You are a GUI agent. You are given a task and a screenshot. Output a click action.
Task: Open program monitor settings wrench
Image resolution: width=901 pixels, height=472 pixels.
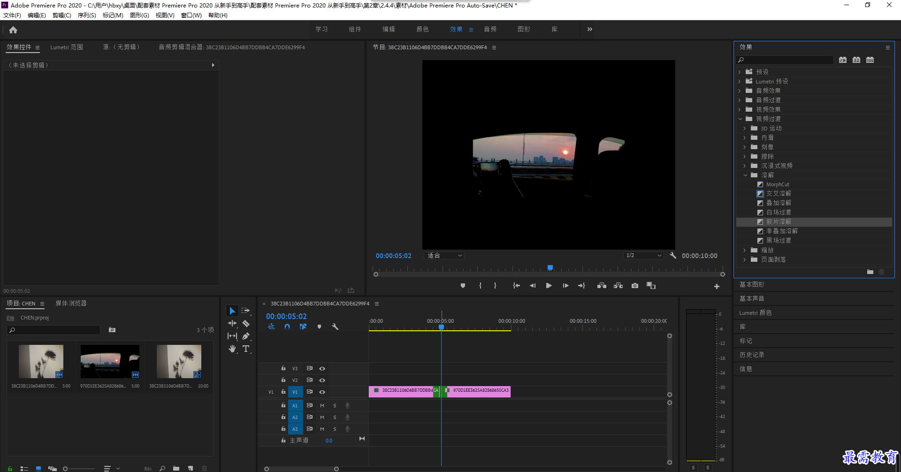coord(673,256)
